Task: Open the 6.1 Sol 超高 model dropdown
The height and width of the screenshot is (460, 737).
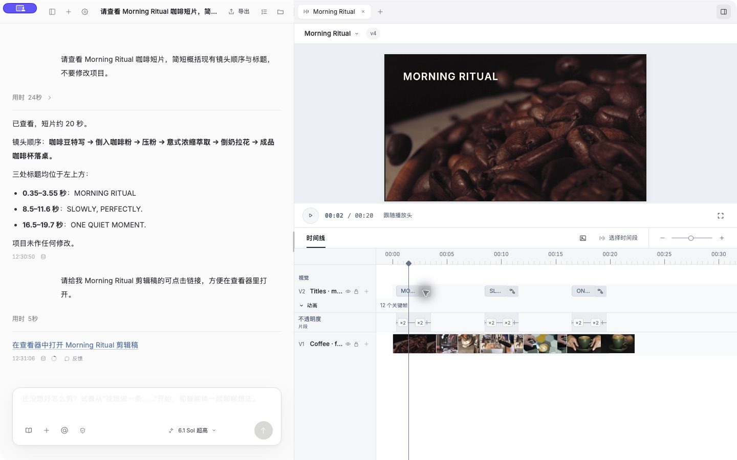Action: [x=192, y=430]
